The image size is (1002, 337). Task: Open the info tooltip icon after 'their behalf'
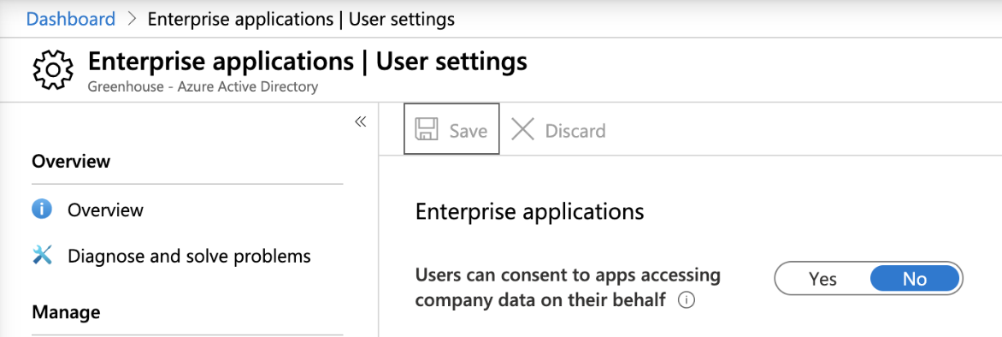click(x=687, y=299)
